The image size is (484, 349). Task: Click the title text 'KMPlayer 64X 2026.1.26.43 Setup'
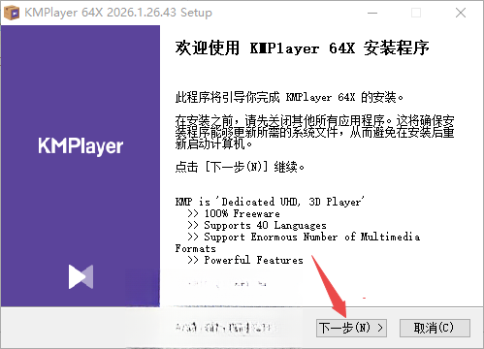(118, 13)
